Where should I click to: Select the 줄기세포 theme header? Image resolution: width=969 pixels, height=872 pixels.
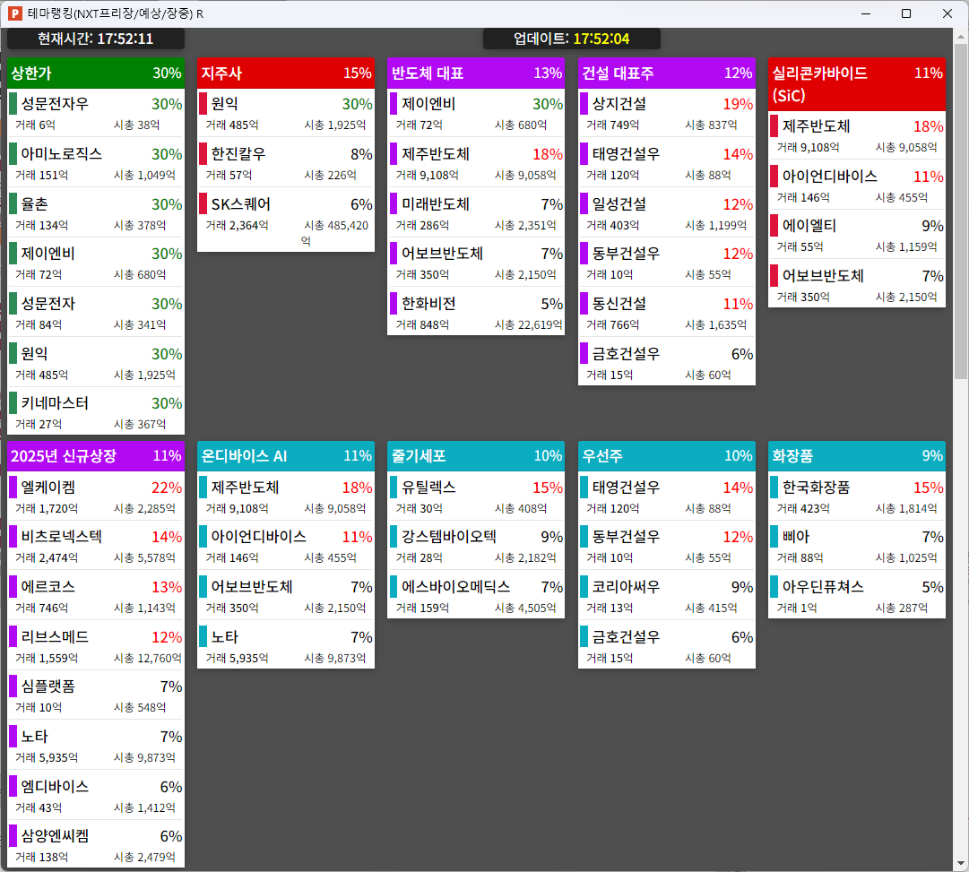point(475,455)
